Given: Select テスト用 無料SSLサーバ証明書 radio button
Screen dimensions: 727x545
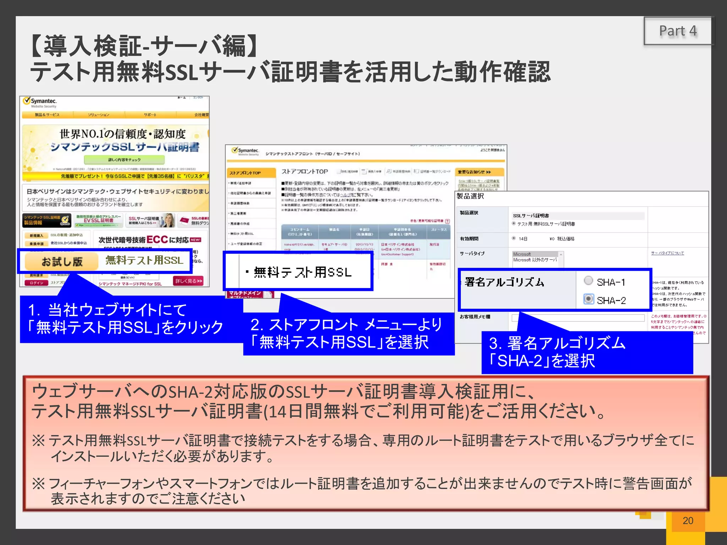Looking at the screenshot, I should 514,224.
